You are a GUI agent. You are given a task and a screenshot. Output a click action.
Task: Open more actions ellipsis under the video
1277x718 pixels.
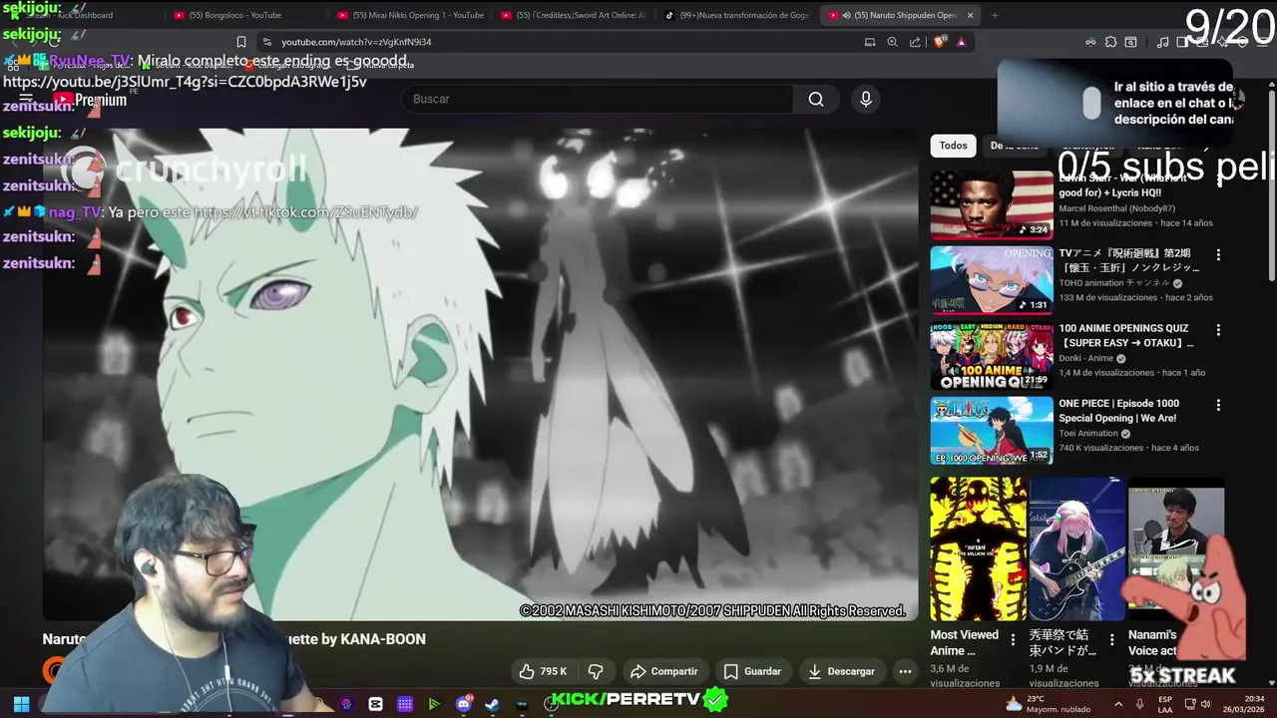(905, 671)
